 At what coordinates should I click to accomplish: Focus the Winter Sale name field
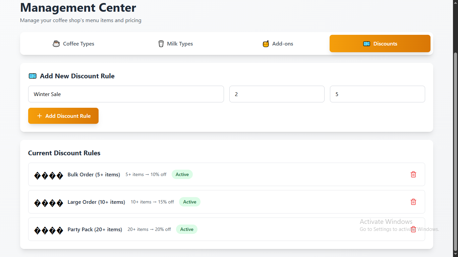(x=126, y=94)
